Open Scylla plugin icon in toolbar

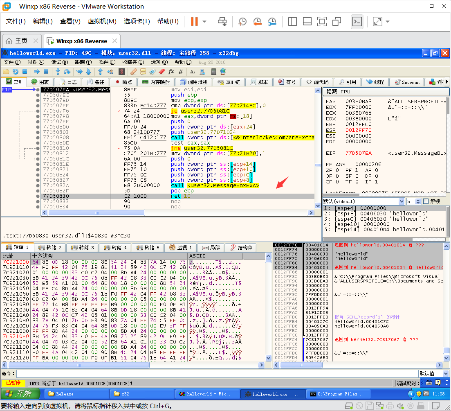coord(122,72)
